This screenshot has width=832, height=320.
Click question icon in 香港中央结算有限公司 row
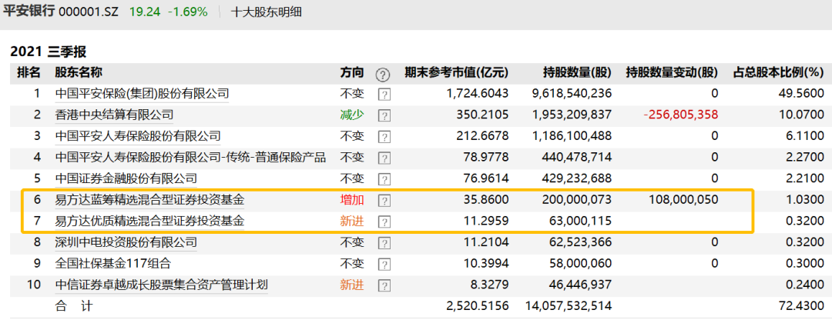click(x=384, y=115)
